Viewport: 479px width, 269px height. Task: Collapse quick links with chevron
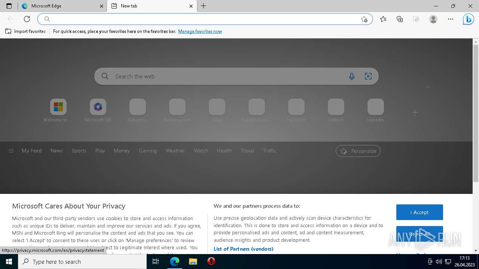[428, 87]
